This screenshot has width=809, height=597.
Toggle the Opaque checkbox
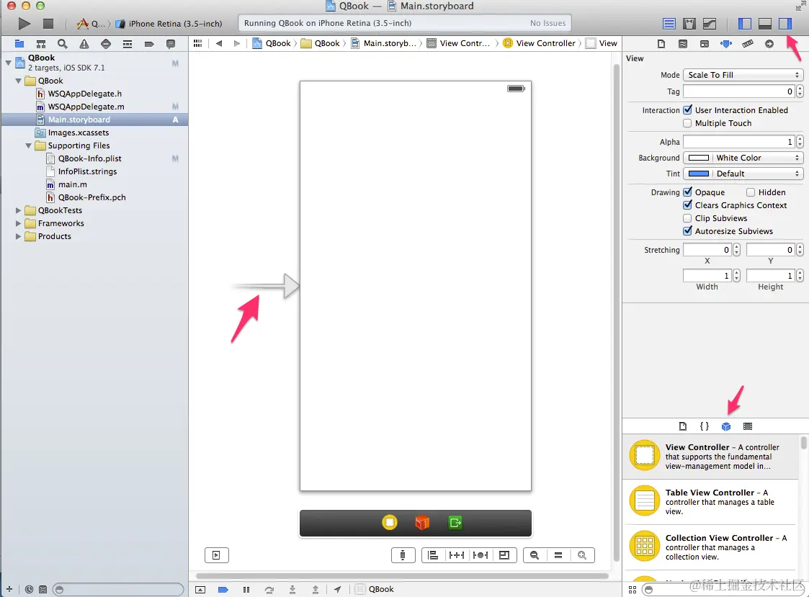point(687,192)
